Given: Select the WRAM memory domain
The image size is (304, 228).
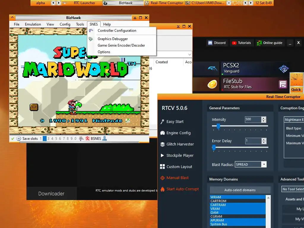Looking at the screenshot, I should 238,197.
